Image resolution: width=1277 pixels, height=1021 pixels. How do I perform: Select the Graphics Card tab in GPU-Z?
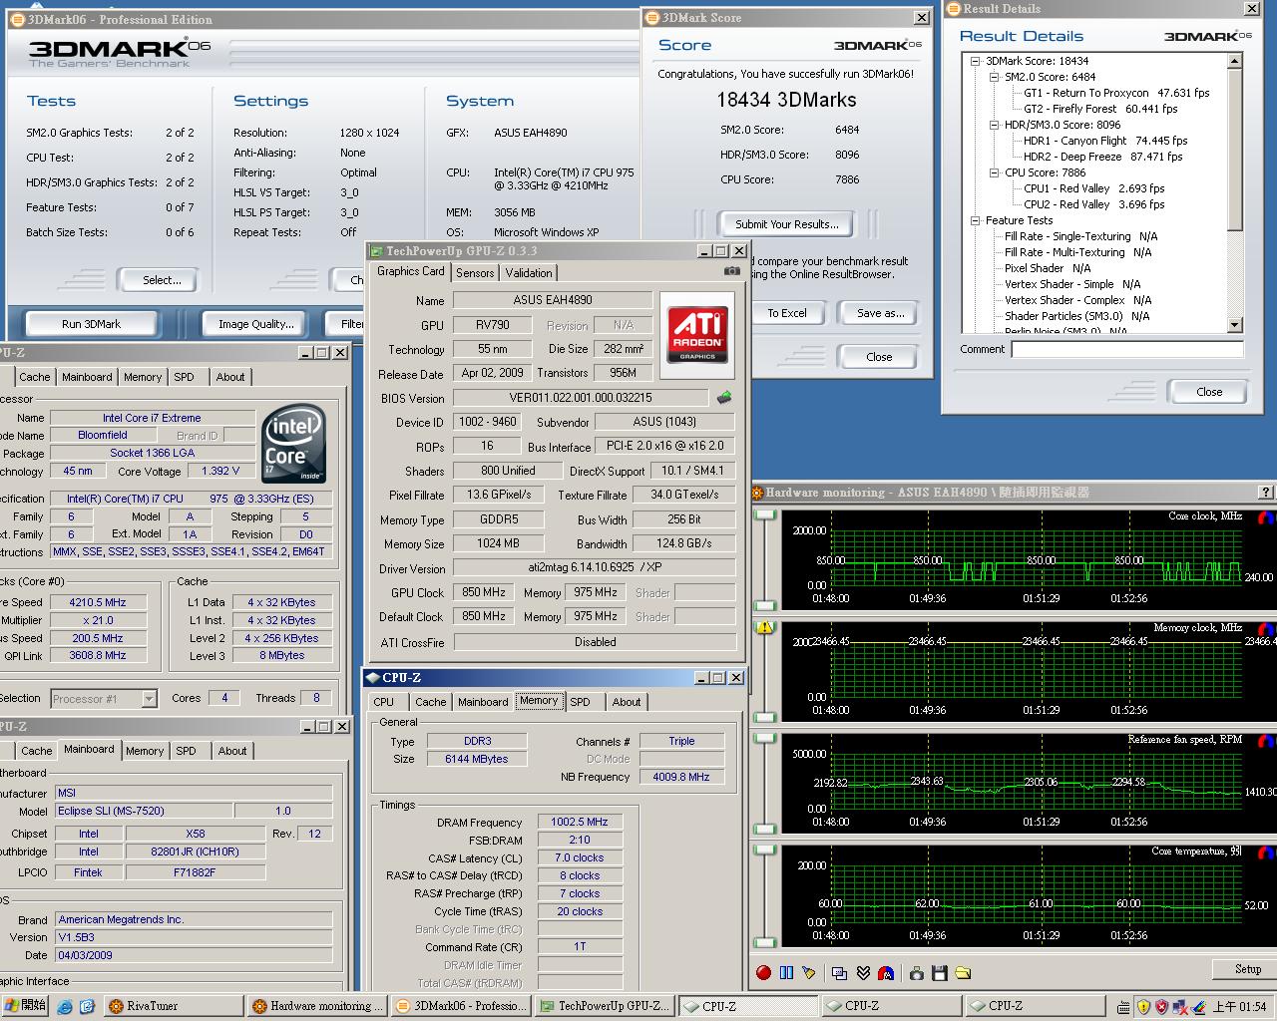point(411,271)
